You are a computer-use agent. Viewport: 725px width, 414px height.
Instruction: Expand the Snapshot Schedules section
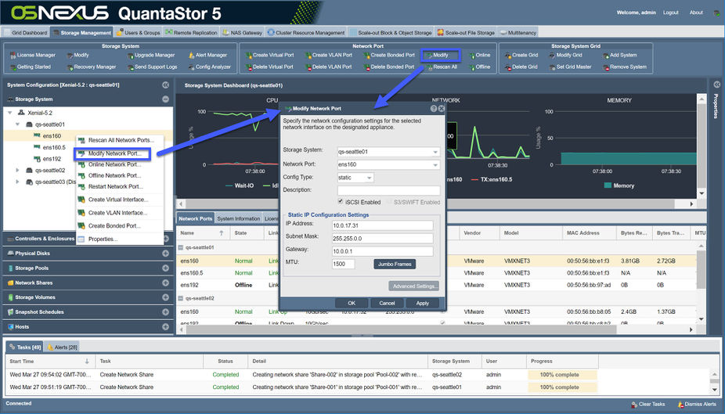pos(165,312)
